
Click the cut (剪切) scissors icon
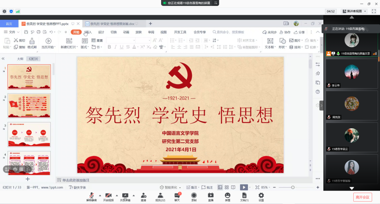pyautogui.click(x=16, y=40)
